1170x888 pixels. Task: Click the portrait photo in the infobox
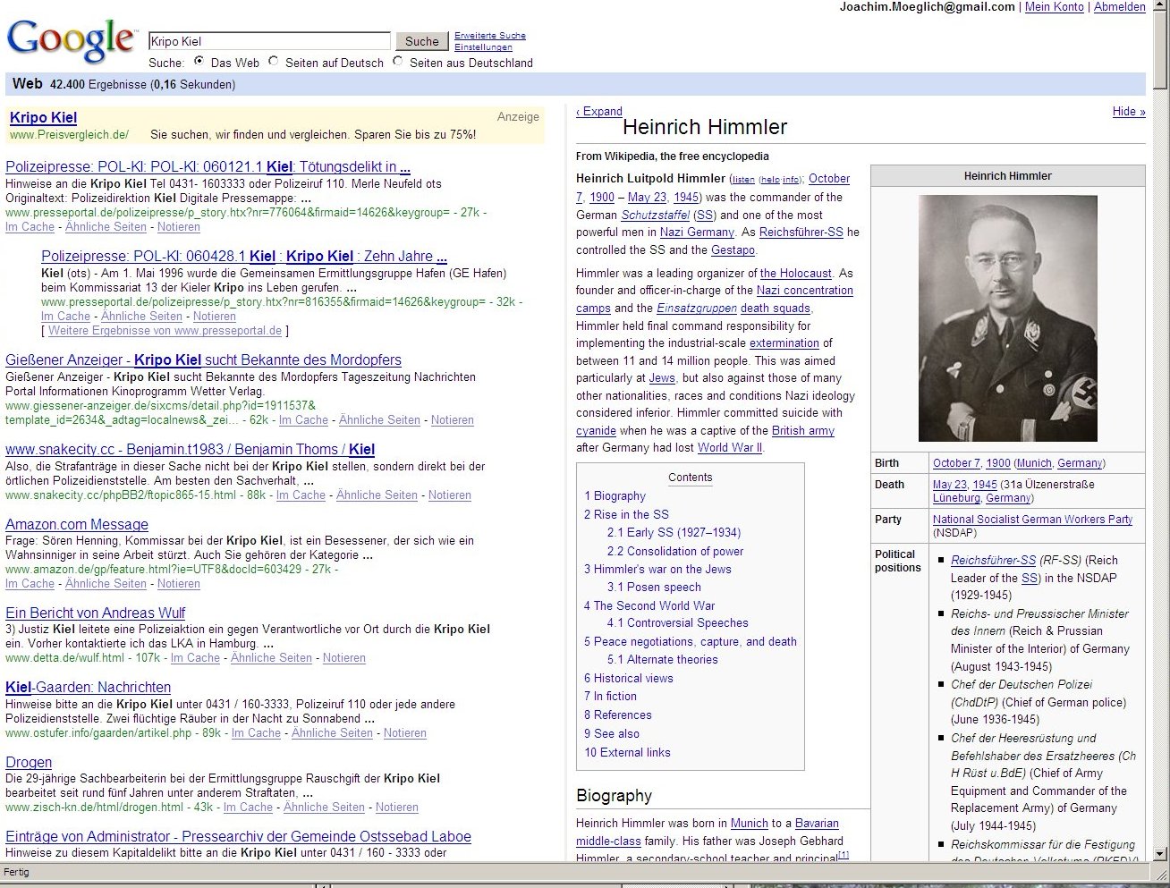(1007, 318)
